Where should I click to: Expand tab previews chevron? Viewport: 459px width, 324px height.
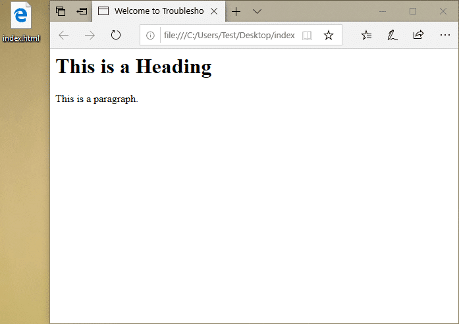pos(257,11)
